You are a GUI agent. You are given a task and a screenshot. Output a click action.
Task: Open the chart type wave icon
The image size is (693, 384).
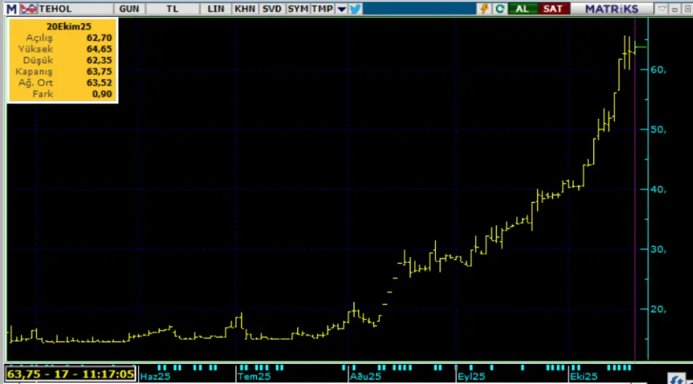(28, 9)
